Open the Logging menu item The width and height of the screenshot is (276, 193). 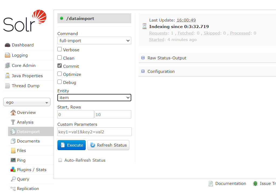tap(20, 55)
